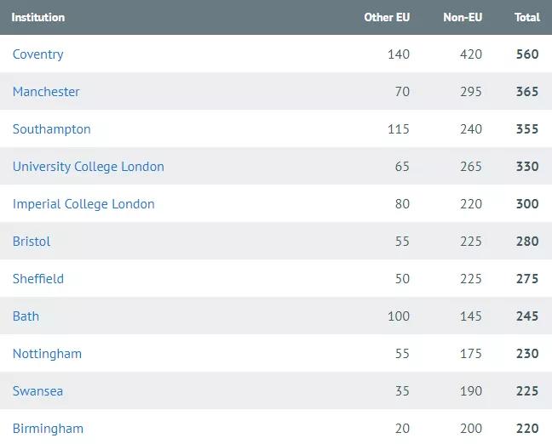Viewport: 552px width, 444px height.
Task: Open the Coventry institution link
Action: (x=38, y=54)
